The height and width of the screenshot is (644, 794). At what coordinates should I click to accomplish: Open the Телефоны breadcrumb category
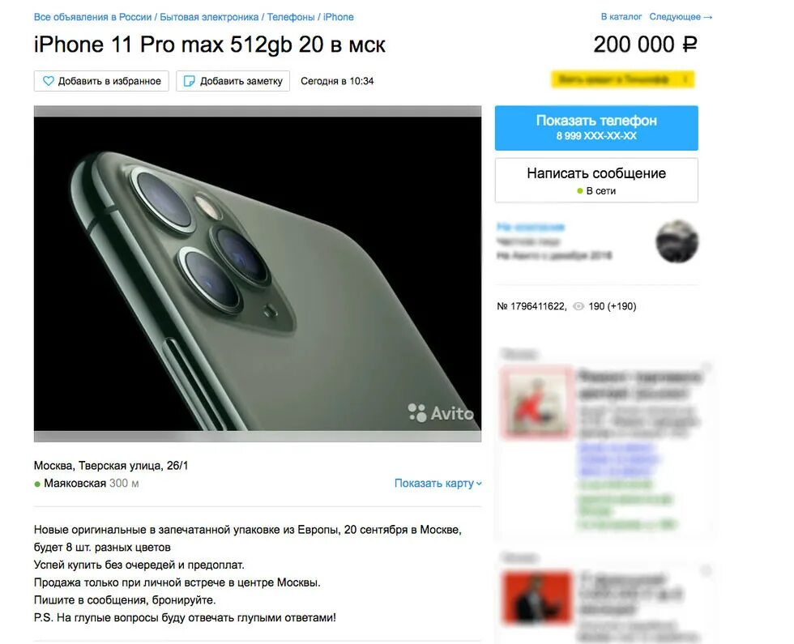tap(291, 17)
